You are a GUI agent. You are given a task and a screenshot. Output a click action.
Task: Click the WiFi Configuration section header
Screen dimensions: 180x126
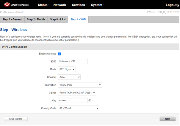[x=90, y=47]
